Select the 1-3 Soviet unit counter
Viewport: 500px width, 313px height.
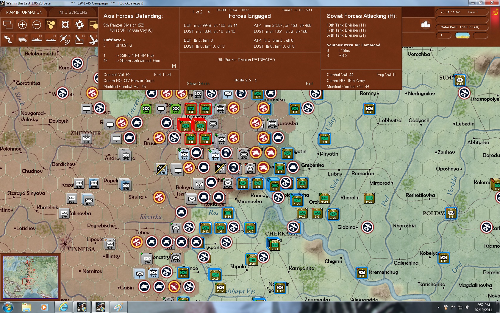coord(324,139)
